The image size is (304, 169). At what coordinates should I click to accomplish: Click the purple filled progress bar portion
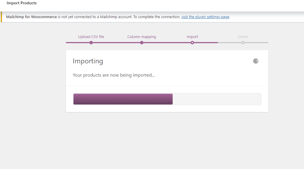click(x=123, y=99)
